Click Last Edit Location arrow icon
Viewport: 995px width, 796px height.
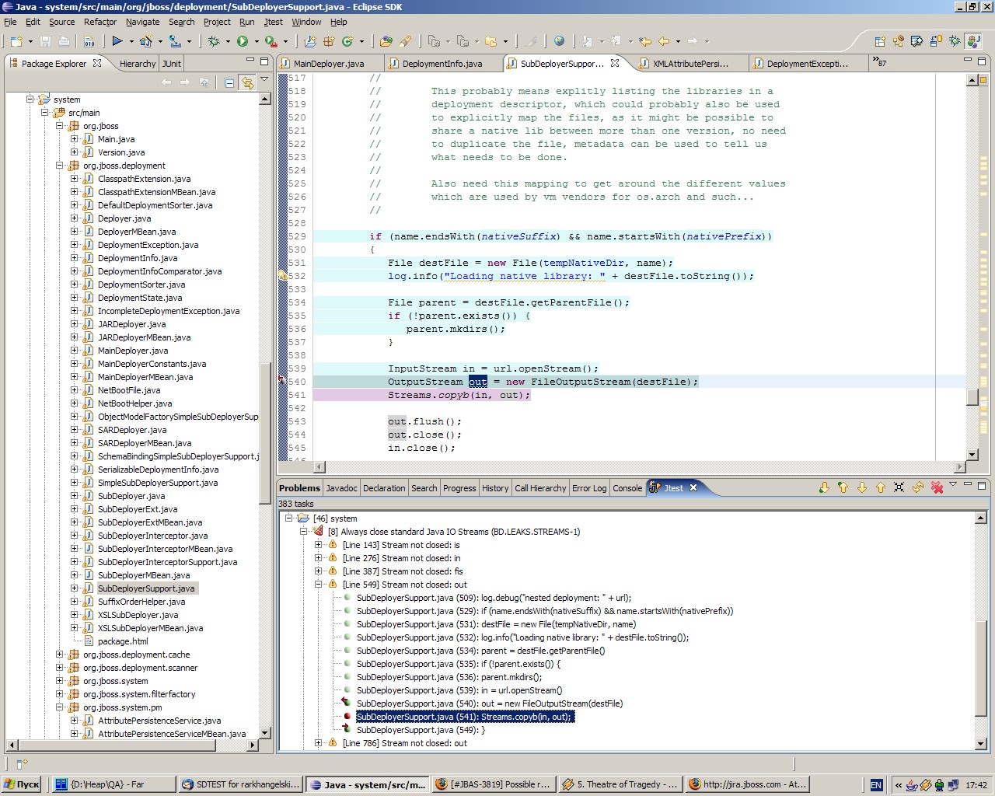644,41
